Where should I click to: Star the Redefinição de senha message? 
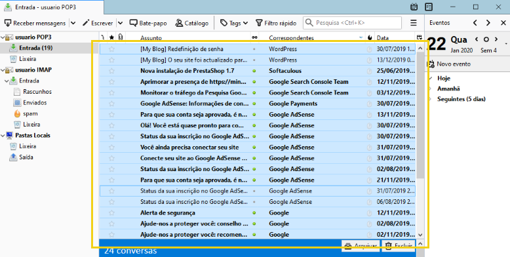tap(111, 49)
